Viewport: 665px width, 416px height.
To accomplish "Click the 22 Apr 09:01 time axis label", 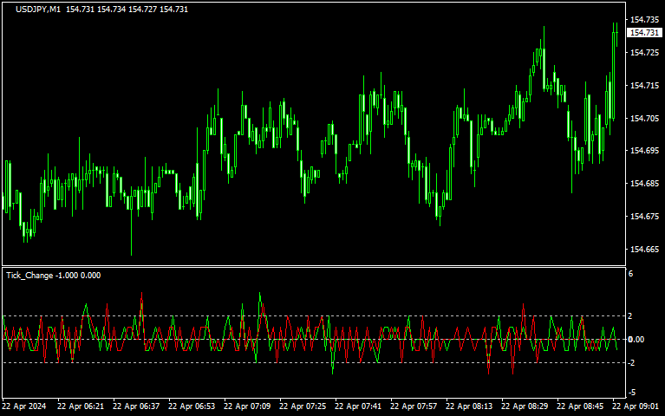I will (636, 406).
